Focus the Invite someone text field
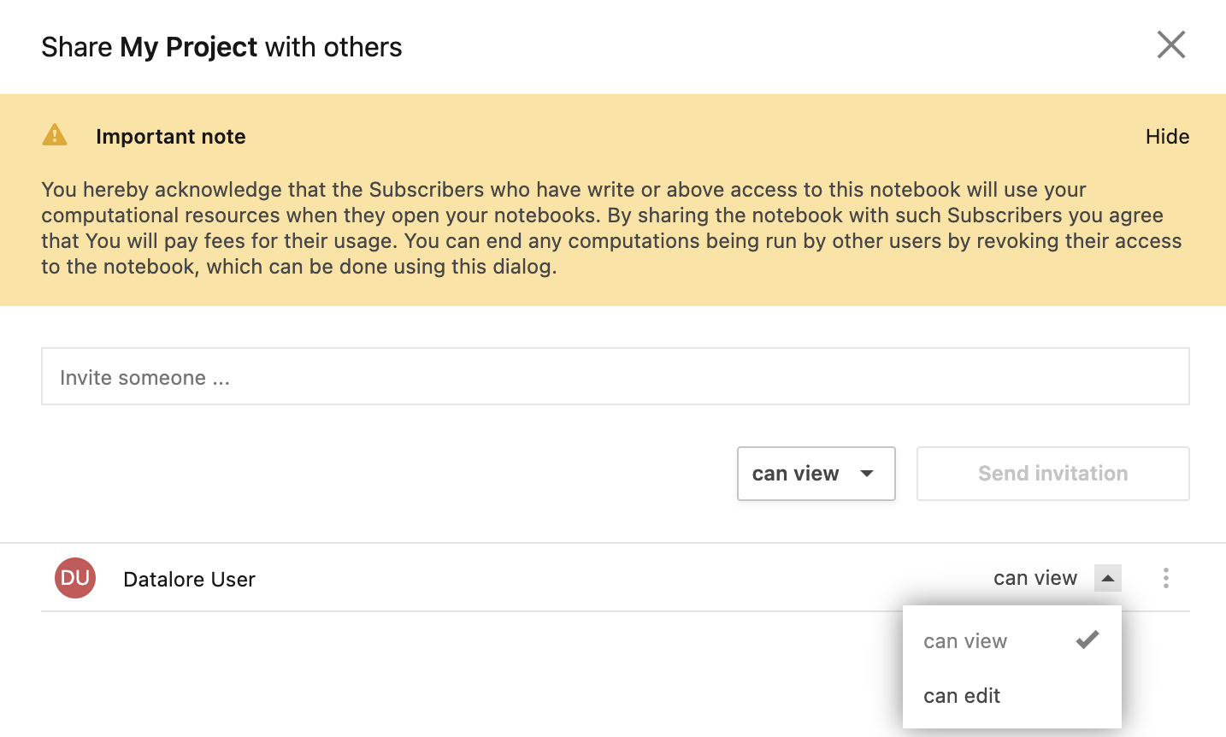The height and width of the screenshot is (737, 1226). point(615,377)
